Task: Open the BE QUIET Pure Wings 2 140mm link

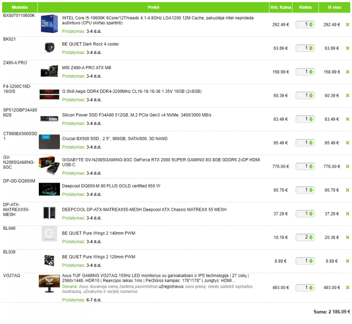Action: [x=98, y=233]
